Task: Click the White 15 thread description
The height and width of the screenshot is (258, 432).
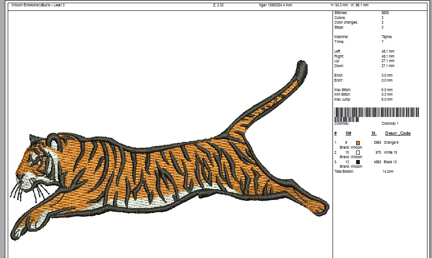Action: pyautogui.click(x=390, y=152)
